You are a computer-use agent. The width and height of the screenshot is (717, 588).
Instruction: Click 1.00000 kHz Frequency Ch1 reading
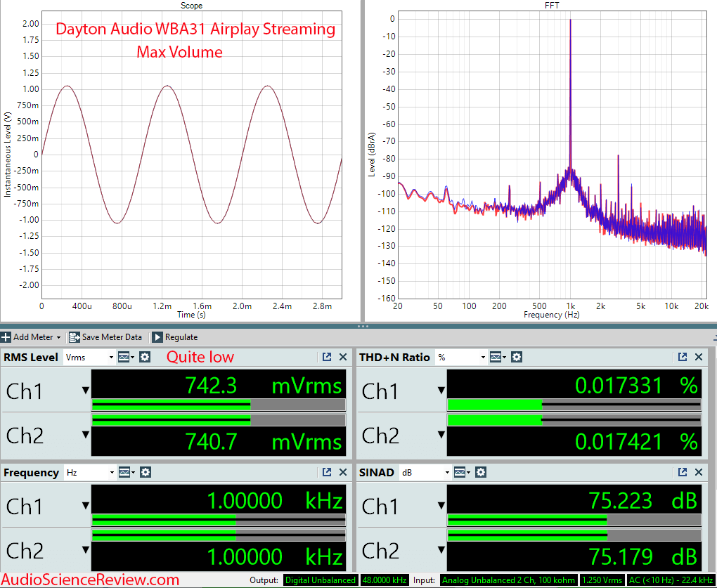point(274,501)
